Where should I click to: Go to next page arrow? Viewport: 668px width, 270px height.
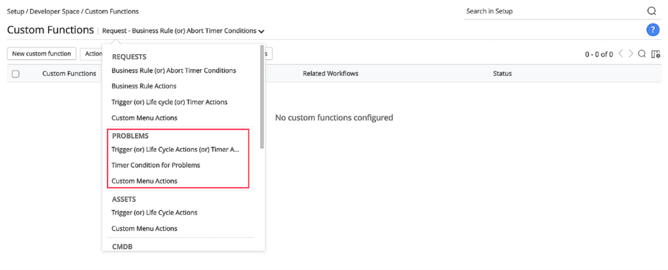tap(631, 53)
